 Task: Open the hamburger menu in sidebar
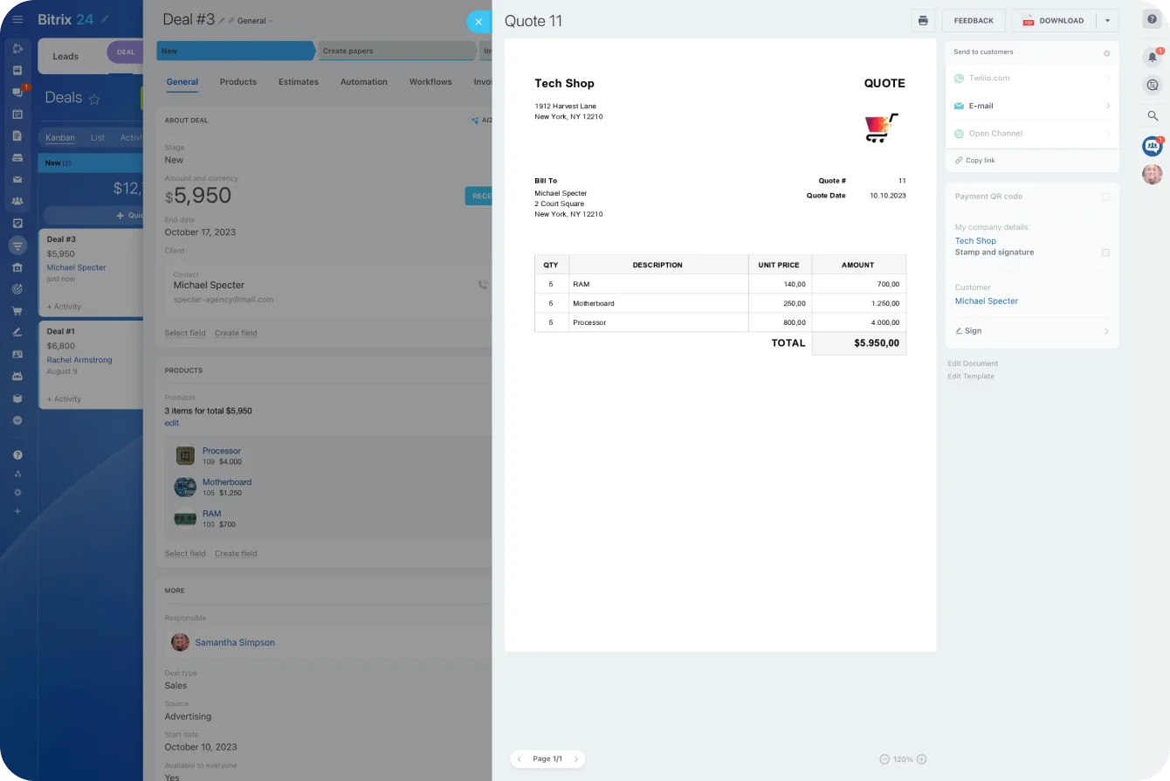pyautogui.click(x=17, y=19)
